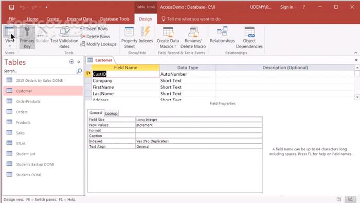Open the Relationships window
The image size is (360, 203).
click(x=222, y=35)
